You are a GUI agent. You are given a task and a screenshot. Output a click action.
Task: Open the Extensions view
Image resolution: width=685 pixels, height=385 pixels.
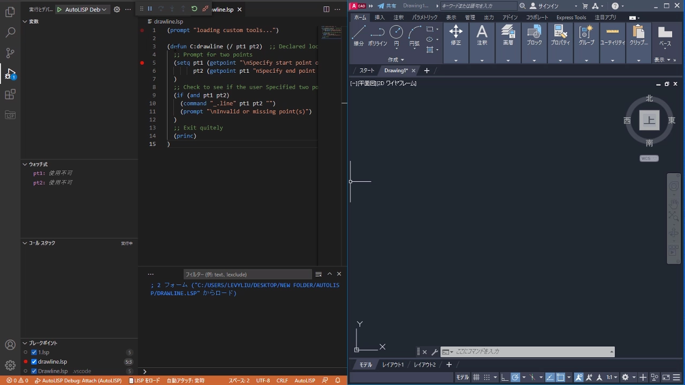pos(10,95)
